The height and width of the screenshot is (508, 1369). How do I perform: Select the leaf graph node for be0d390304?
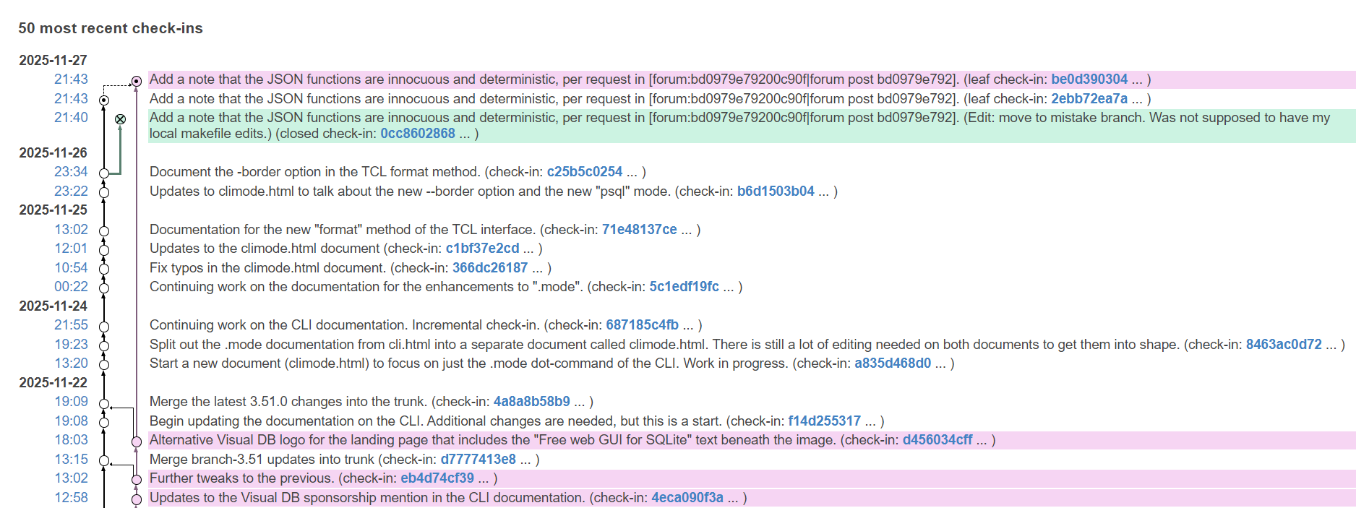tap(137, 81)
